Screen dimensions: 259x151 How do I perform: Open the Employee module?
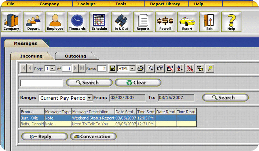(55, 21)
